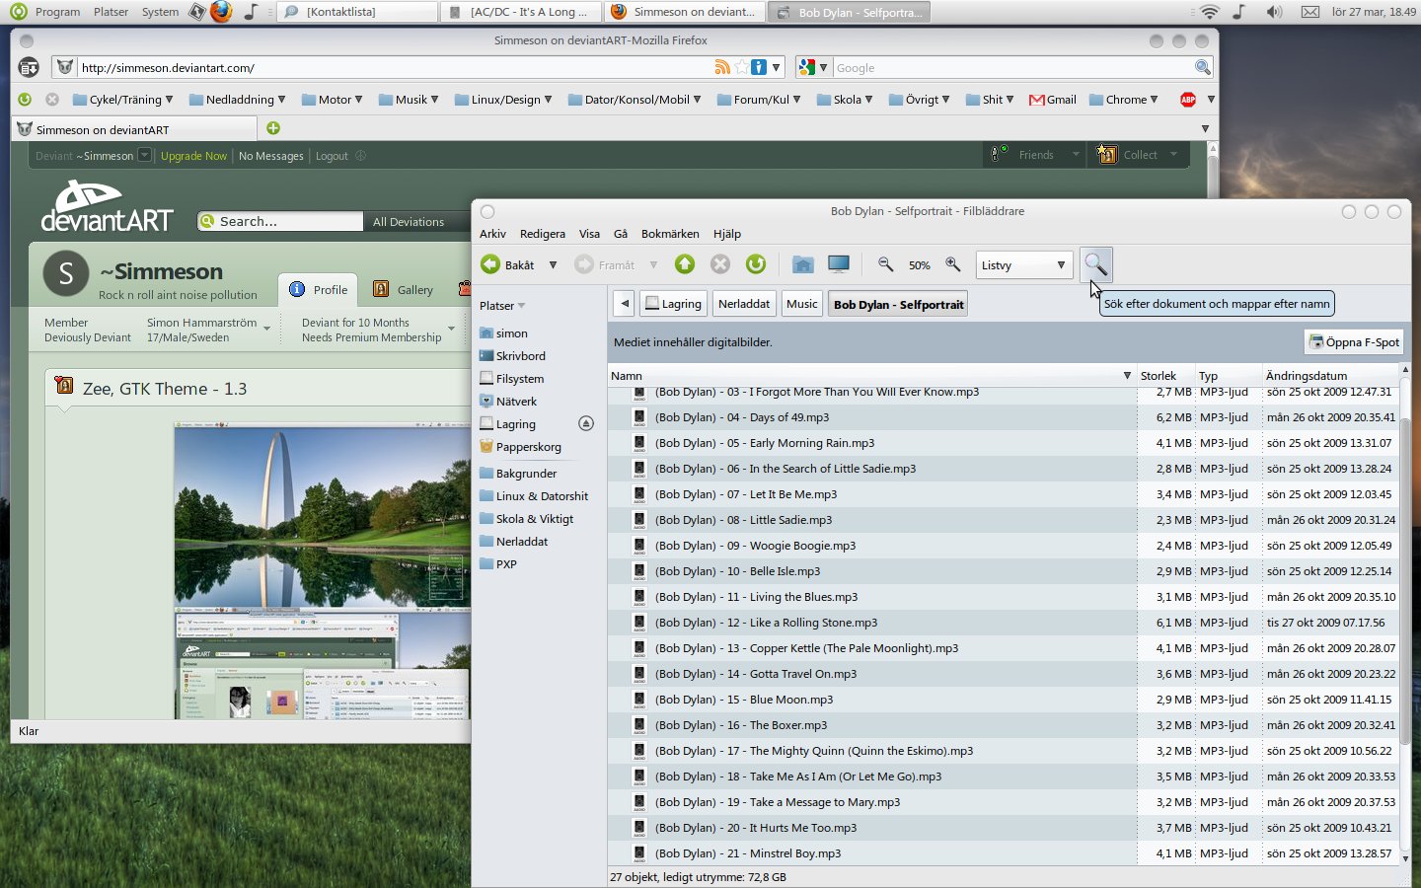1421x888 pixels.
Task: Open the Gå menu
Action: (x=621, y=234)
